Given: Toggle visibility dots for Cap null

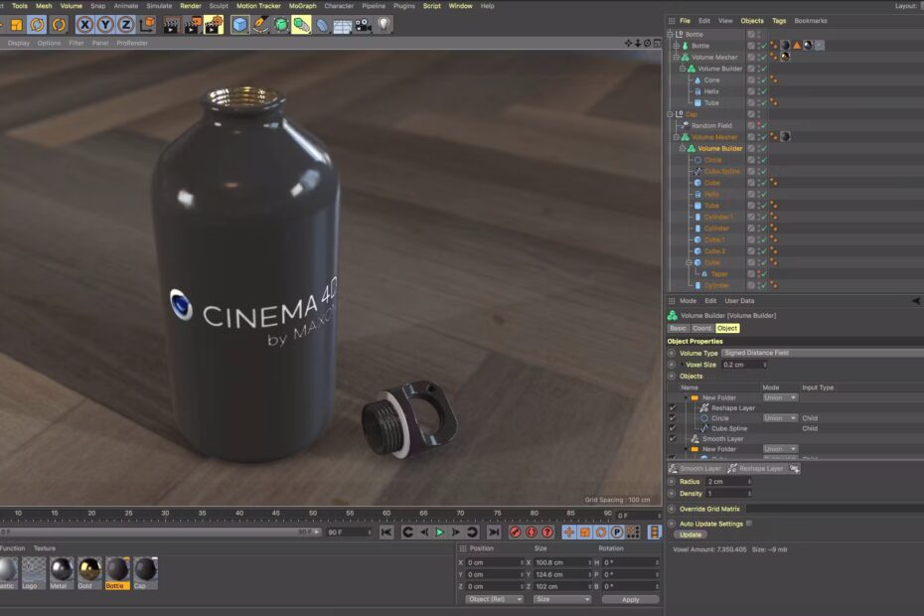Looking at the screenshot, I should 759,114.
